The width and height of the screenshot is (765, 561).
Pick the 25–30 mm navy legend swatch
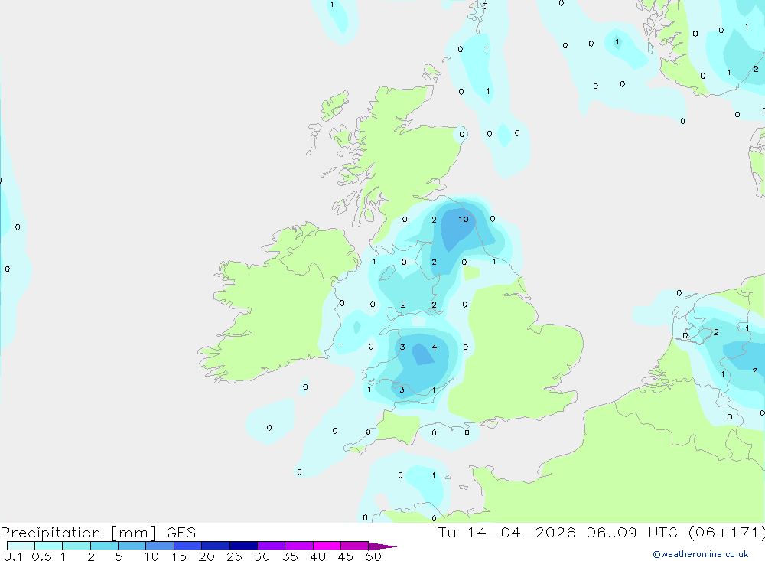click(x=243, y=546)
